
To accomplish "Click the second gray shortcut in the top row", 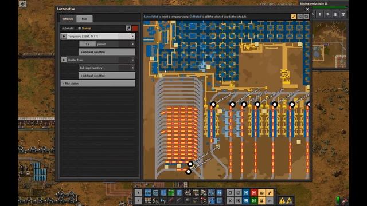I will [238, 193].
